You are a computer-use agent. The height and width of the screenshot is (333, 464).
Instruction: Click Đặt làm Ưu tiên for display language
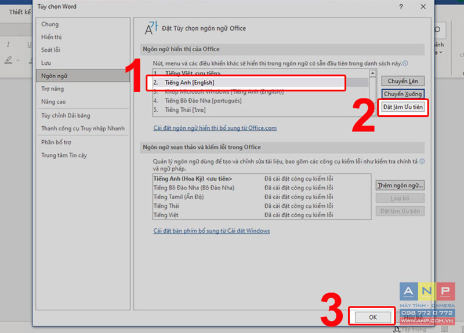[403, 107]
